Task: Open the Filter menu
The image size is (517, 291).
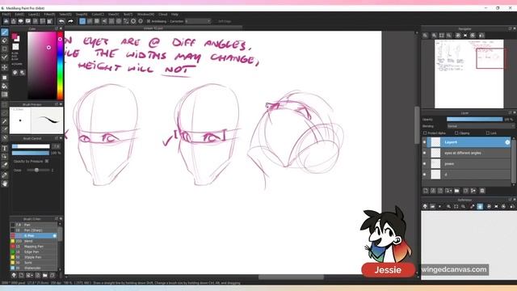Action: 49,15
